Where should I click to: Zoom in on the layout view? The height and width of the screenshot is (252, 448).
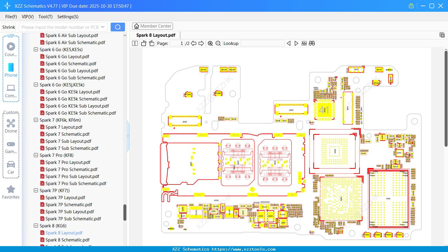click(210, 43)
